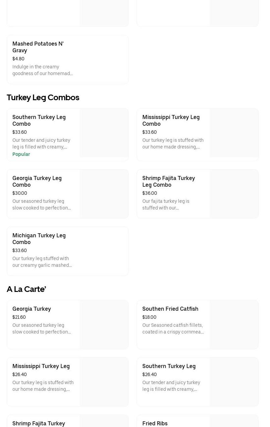The image size is (270, 427).
Task: Select the Michigan Turkey Leg Combo
Action: point(39,239)
